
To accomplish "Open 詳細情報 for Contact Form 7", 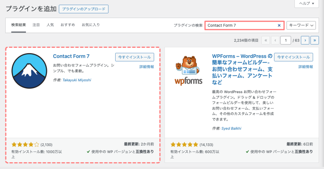I will pos(147,67).
